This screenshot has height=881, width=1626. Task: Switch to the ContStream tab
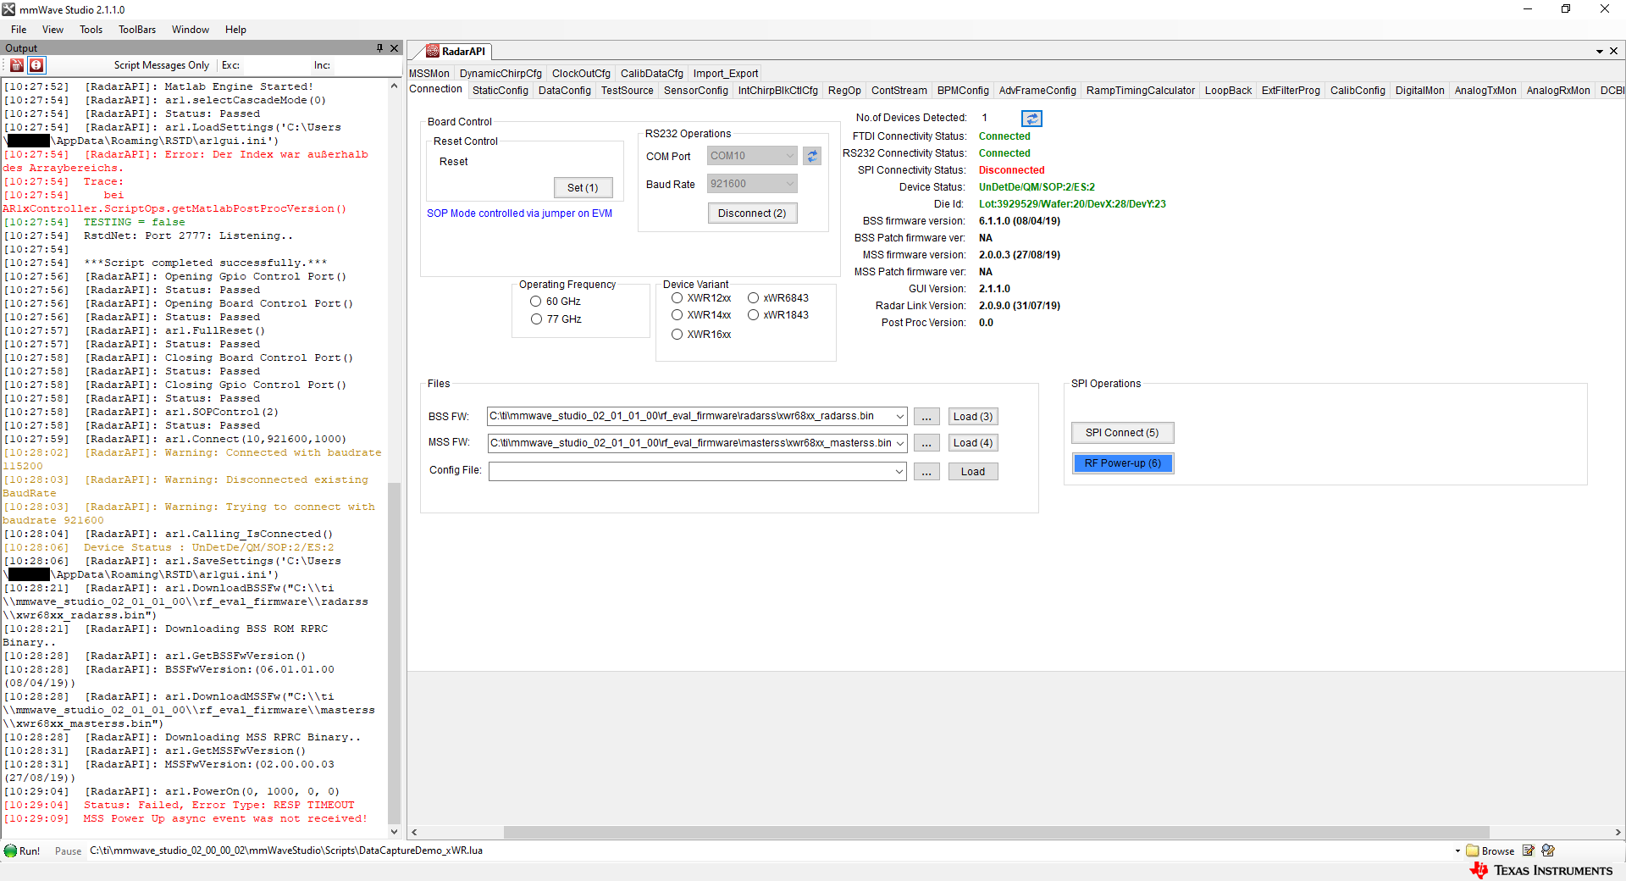[899, 91]
